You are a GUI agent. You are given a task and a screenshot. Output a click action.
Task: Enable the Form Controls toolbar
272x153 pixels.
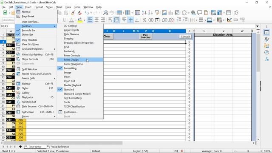pos(80,56)
